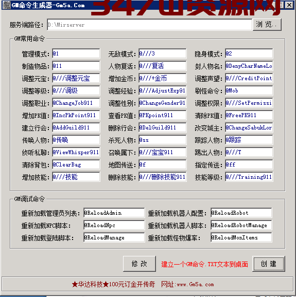Click the 服务端路径 path input field

point(149,25)
